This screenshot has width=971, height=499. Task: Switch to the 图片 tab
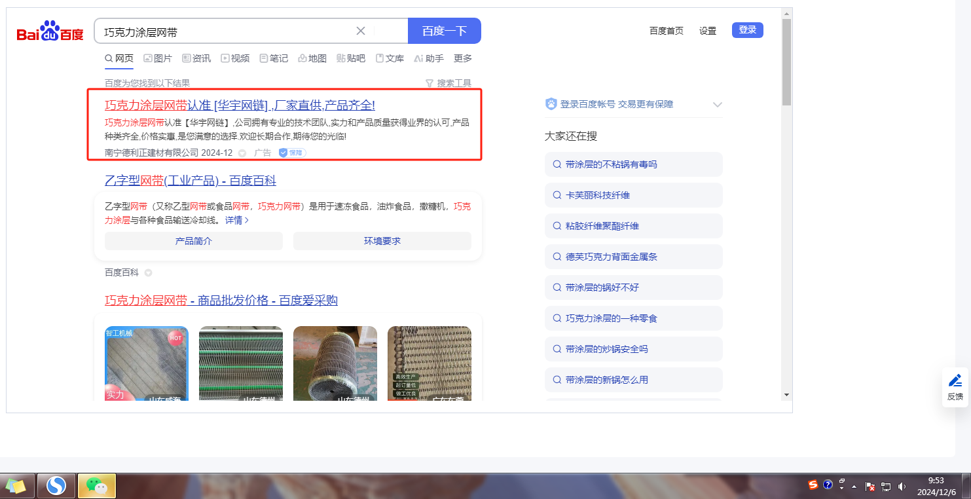[x=158, y=58]
